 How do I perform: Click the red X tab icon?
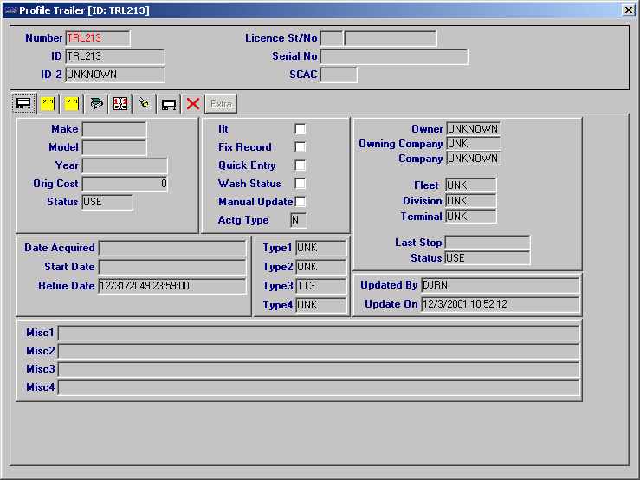(192, 104)
